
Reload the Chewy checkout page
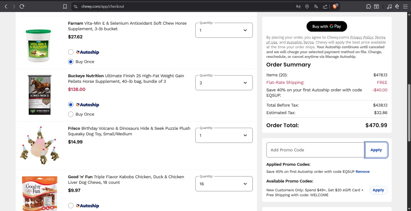tap(22, 6)
